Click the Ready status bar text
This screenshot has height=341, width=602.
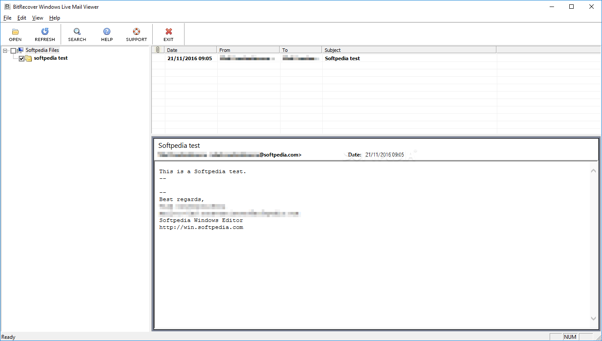(x=9, y=337)
